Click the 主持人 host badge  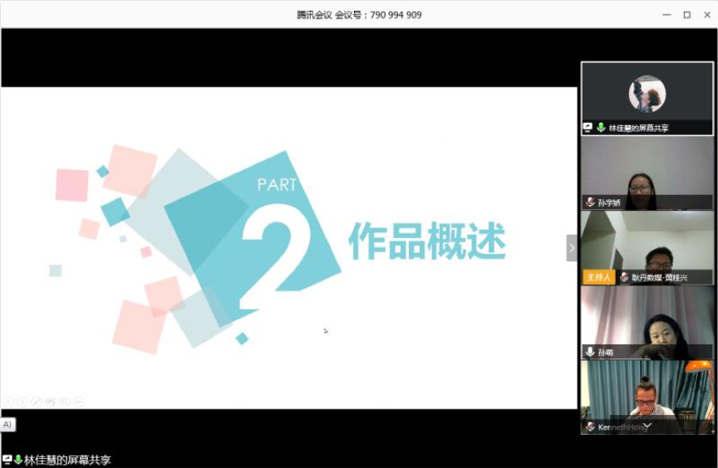(598, 277)
